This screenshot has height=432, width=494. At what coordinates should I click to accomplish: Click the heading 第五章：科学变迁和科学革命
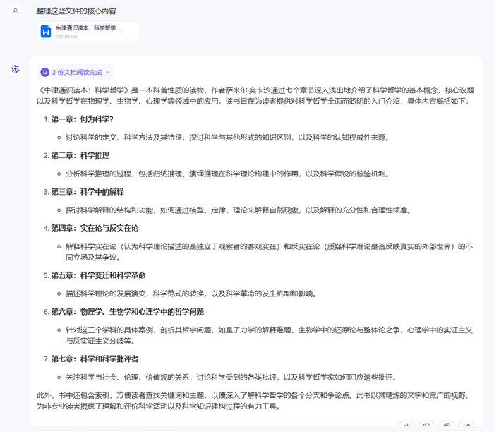tap(98, 275)
